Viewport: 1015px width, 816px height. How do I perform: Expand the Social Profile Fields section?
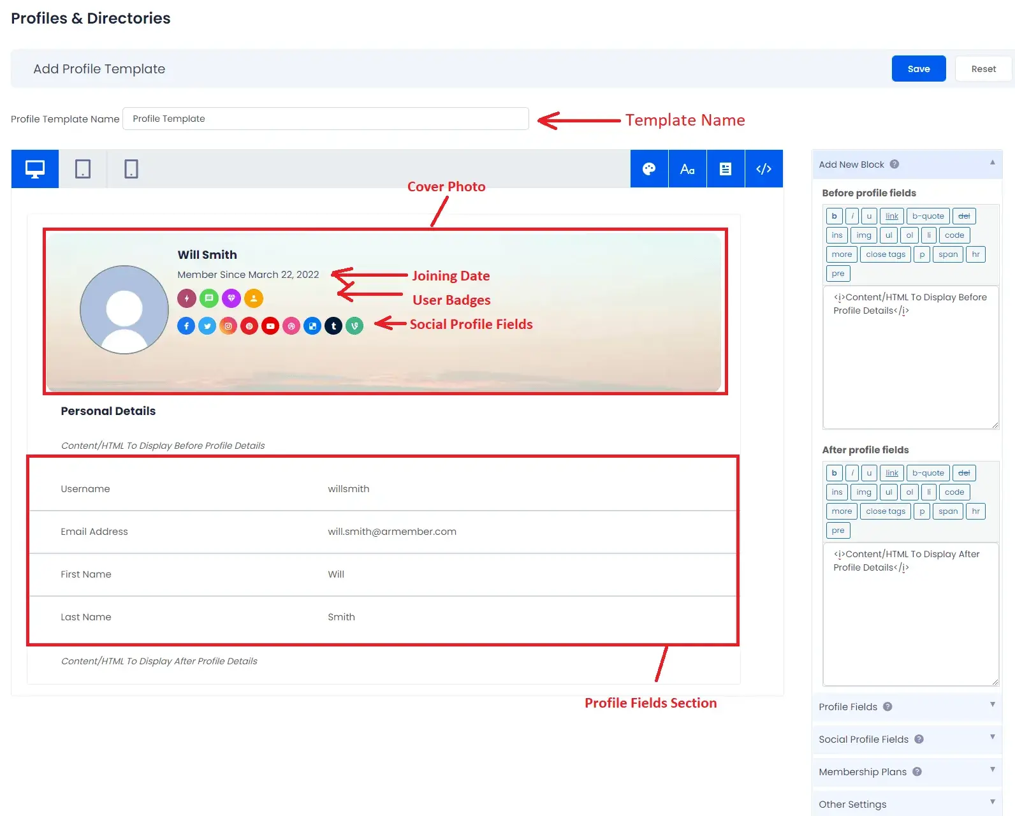(992, 738)
